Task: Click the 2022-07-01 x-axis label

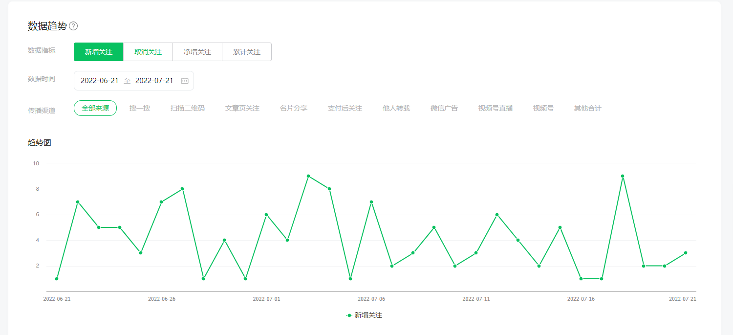Action: tap(266, 299)
